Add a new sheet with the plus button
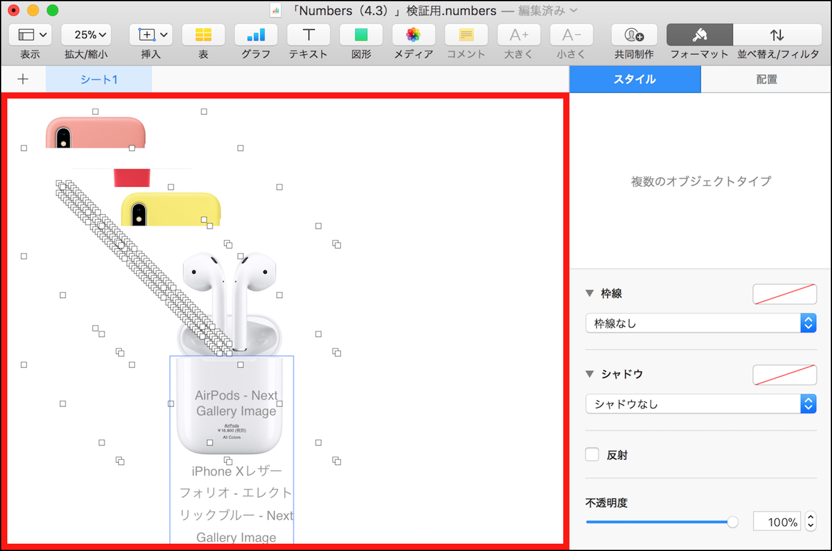Image resolution: width=832 pixels, height=551 pixels. click(23, 79)
